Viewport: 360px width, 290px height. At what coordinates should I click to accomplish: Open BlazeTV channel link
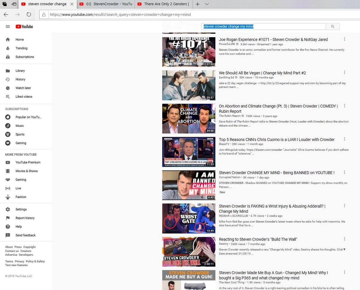pyautogui.click(x=225, y=144)
